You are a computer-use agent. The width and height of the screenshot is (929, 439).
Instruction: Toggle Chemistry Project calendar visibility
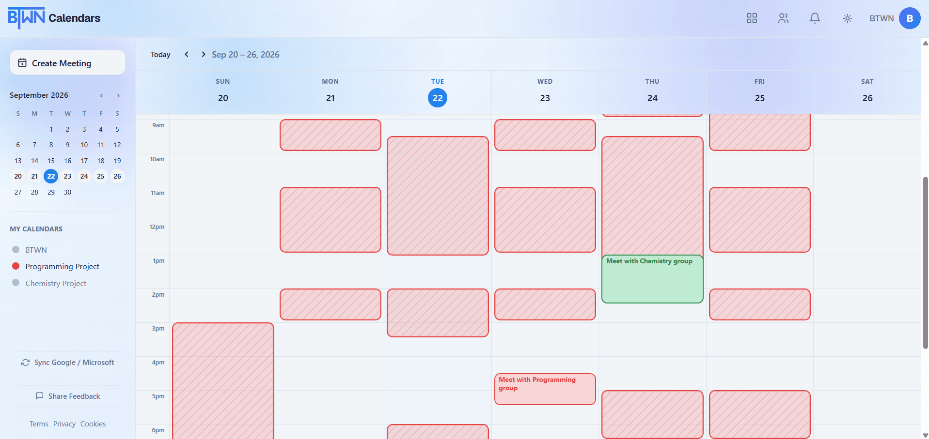[49, 283]
